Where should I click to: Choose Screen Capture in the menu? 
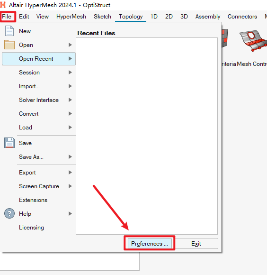tap(39, 186)
